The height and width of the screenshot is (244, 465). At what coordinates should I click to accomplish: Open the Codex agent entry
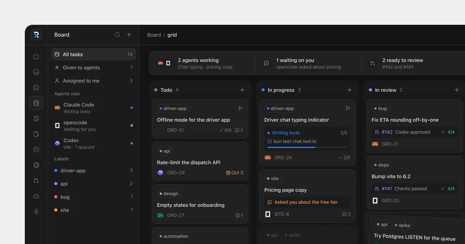coord(93,143)
